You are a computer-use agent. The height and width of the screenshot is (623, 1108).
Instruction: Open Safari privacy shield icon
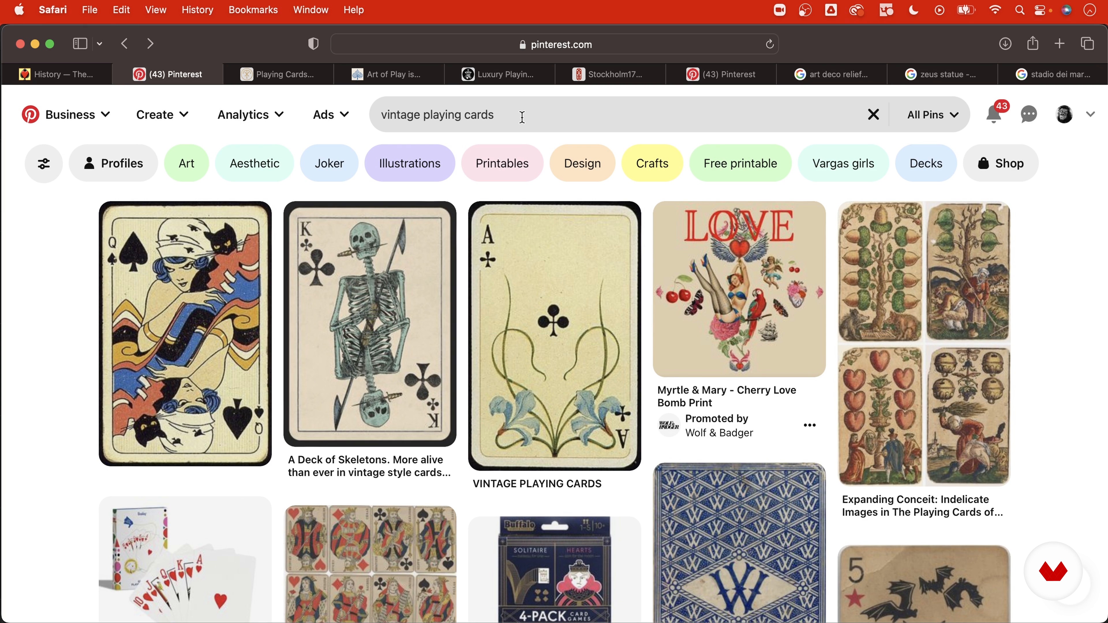click(x=313, y=44)
